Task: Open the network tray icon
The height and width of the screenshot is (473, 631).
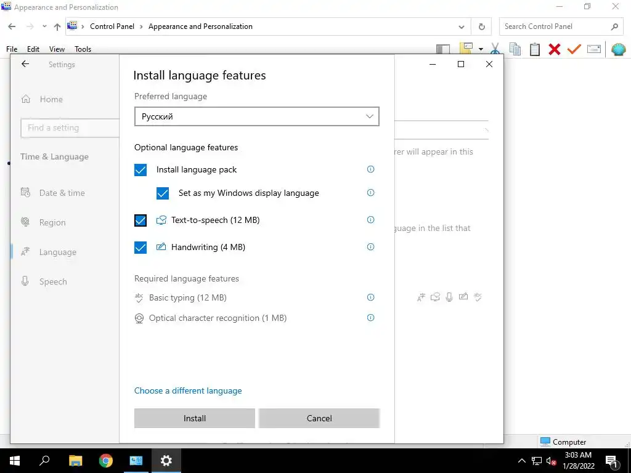Action: [x=537, y=461]
